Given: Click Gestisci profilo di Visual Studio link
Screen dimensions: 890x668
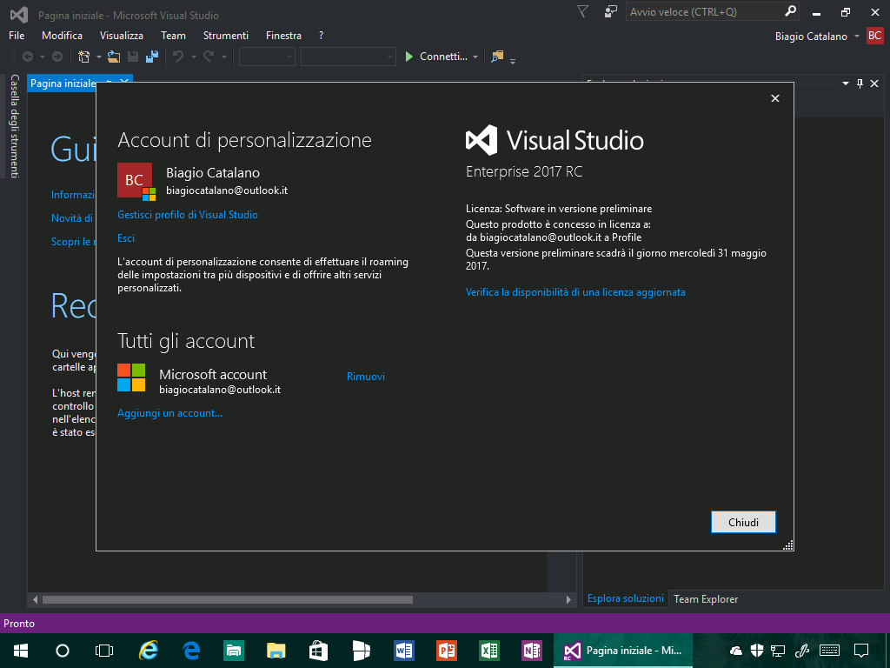Looking at the screenshot, I should pos(188,215).
